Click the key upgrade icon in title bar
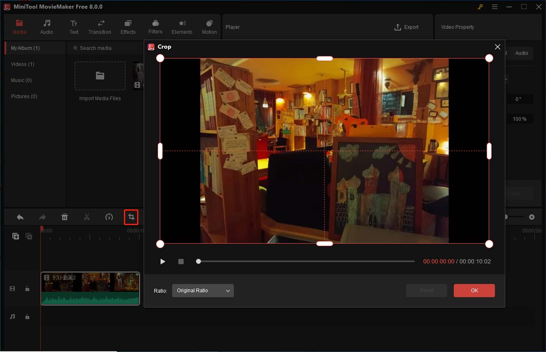The image size is (546, 352). point(480,7)
